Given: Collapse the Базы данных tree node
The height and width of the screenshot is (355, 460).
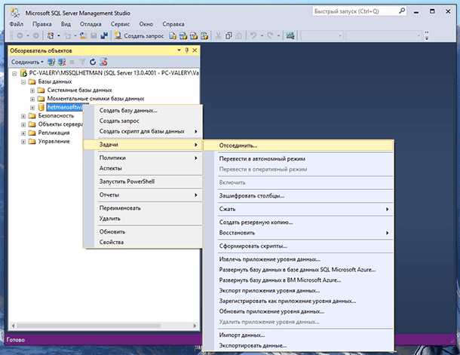Looking at the screenshot, I should pyautogui.click(x=23, y=81).
